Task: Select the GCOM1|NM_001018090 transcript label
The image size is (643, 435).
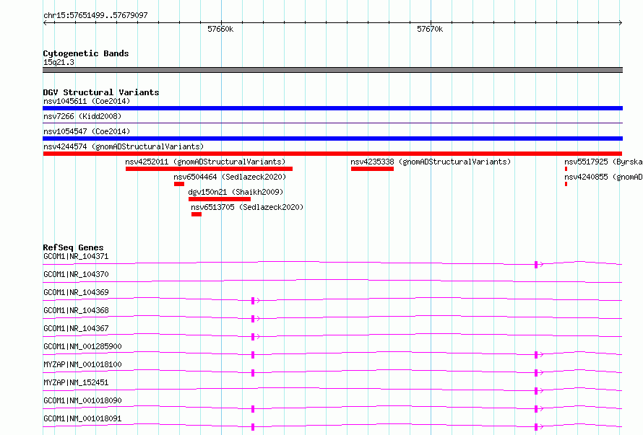Action: point(82,400)
